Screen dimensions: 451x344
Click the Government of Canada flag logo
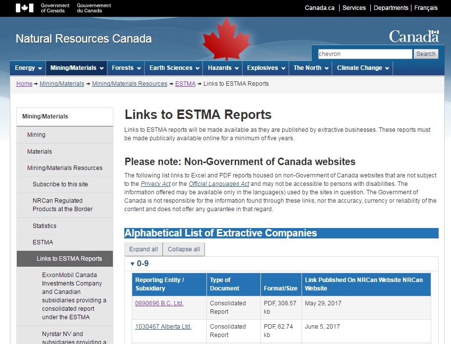pos(24,8)
